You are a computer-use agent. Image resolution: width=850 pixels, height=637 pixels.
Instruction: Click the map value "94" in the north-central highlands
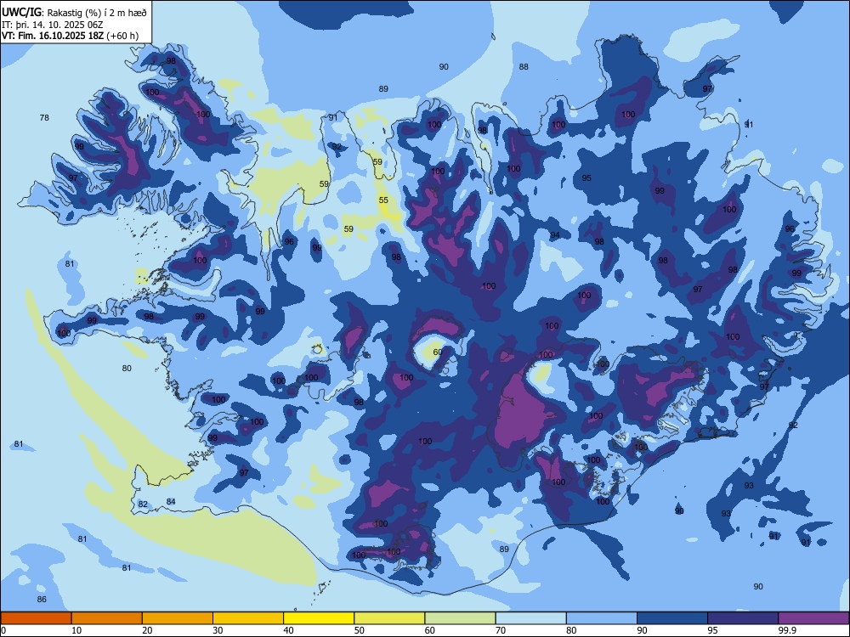click(554, 235)
